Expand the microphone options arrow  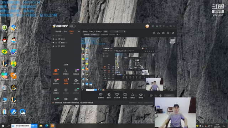136,95
